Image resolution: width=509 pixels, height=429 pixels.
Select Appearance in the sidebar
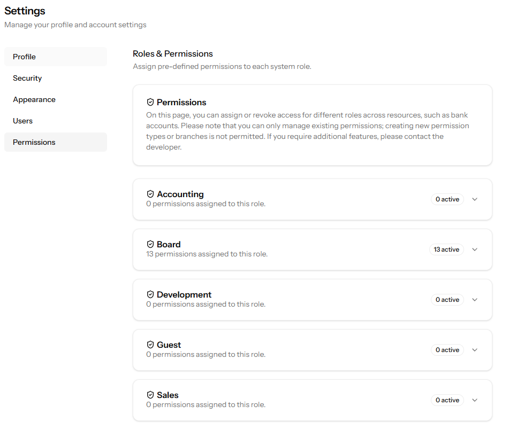click(x=56, y=99)
